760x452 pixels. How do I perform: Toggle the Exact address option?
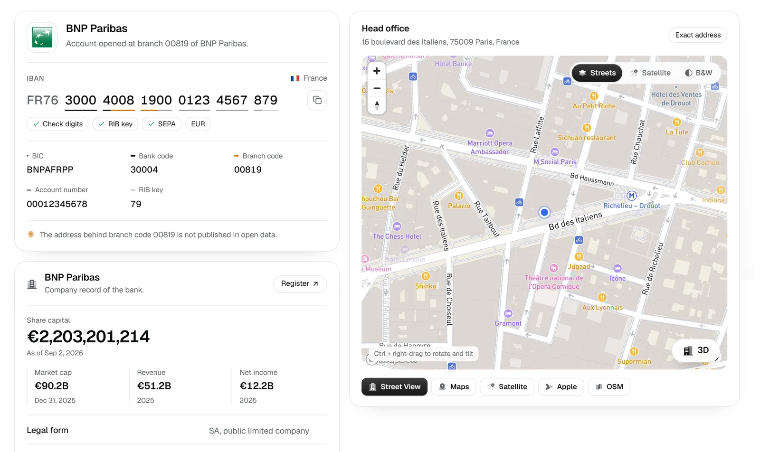pos(698,35)
